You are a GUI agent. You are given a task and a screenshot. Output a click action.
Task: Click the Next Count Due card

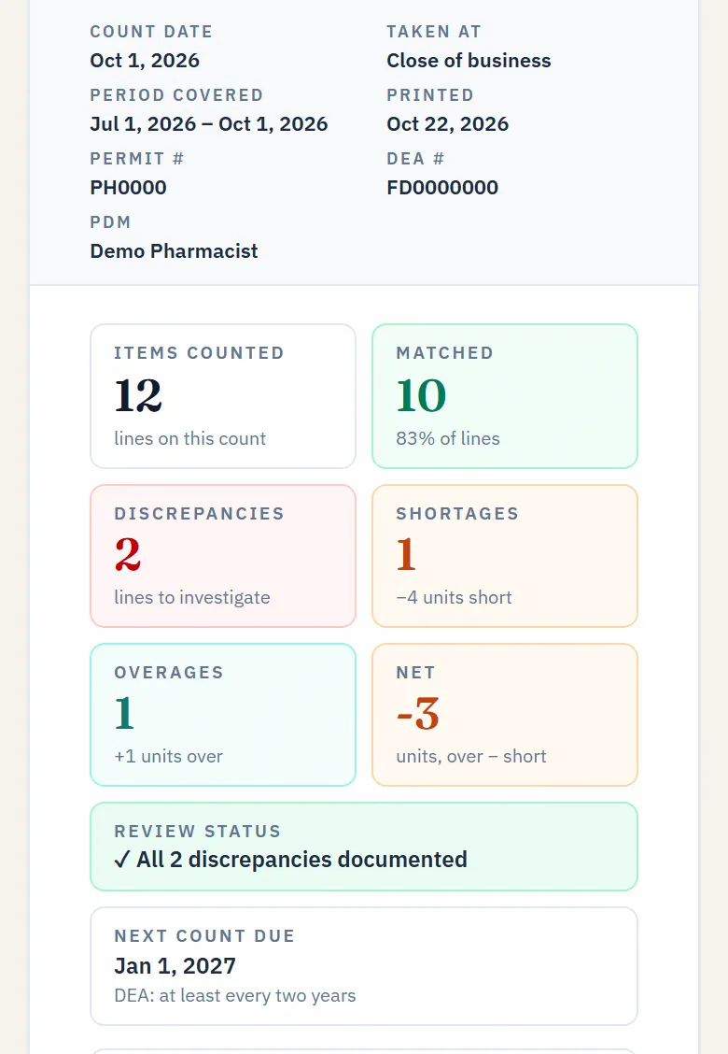[364, 966]
